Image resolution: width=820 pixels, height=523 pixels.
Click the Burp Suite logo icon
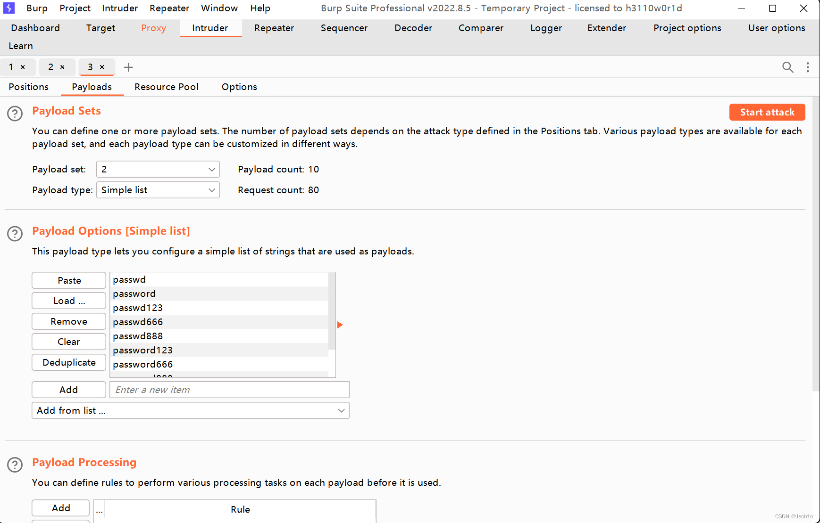click(x=9, y=8)
